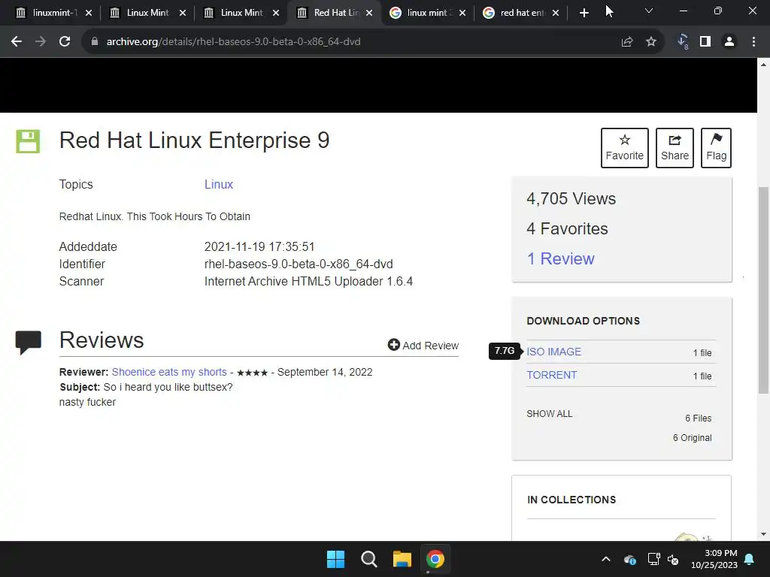The image size is (770, 577).
Task: Go back using the browser back arrow
Action: click(17, 42)
